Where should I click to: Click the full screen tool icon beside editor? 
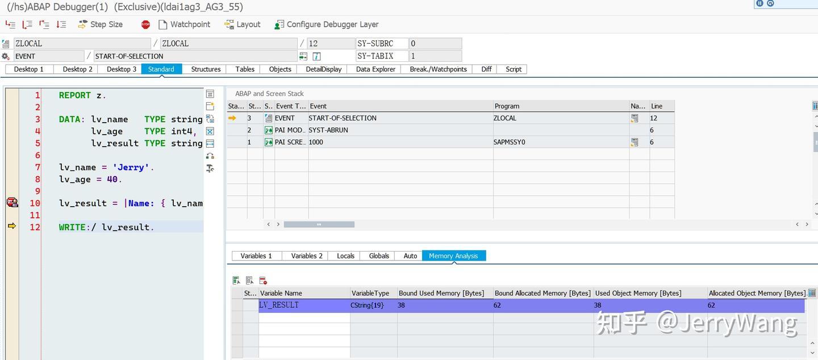210,131
